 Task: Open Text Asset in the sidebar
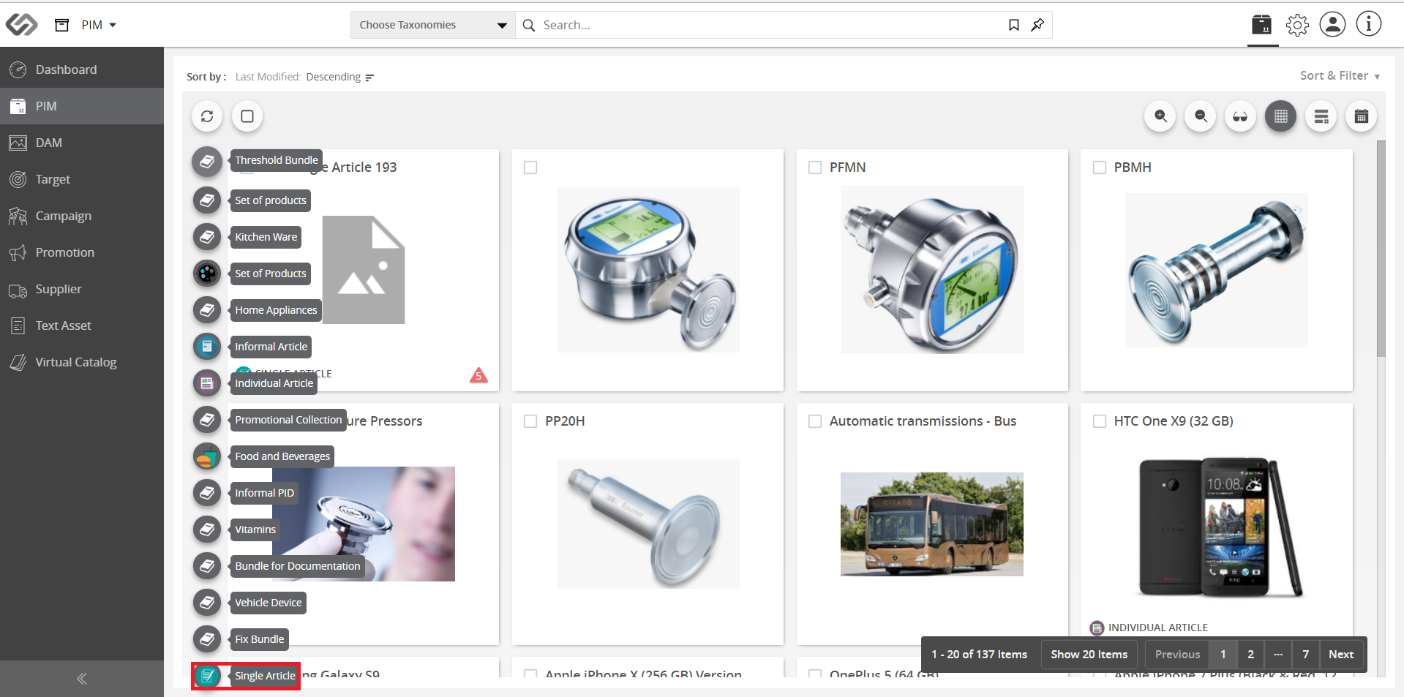[82, 325]
